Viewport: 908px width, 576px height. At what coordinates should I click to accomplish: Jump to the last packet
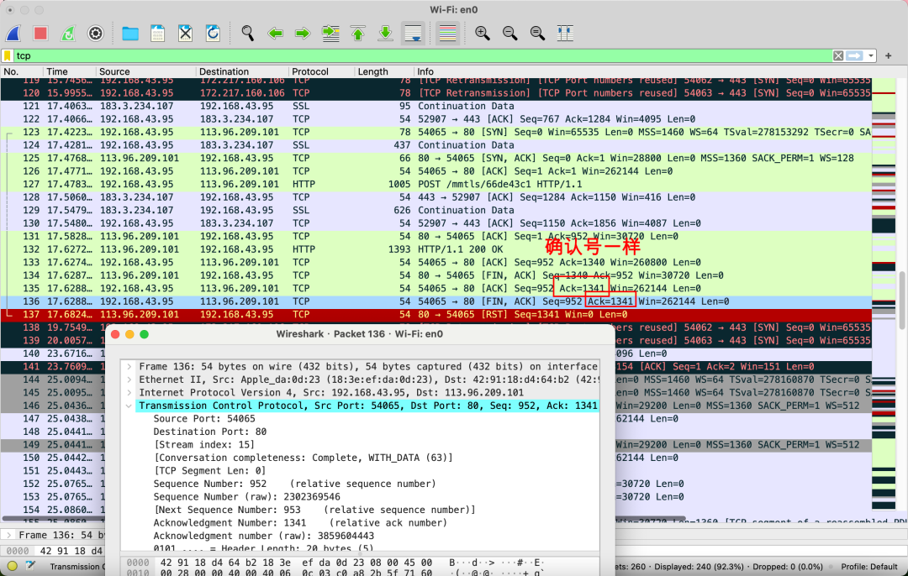[x=385, y=34]
